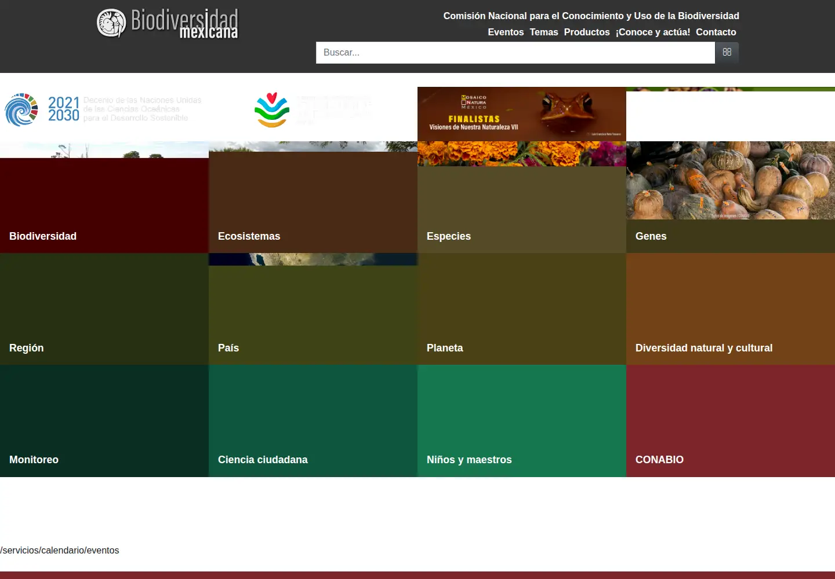Open the Eventos menu
835x579 pixels.
click(506, 32)
